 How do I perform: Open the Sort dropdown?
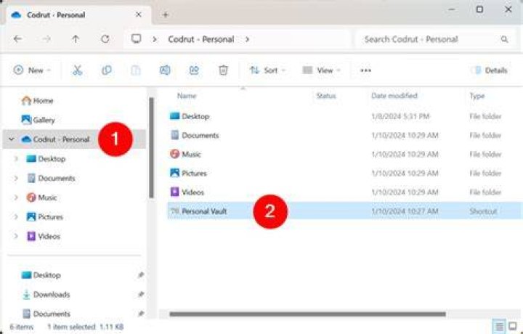268,70
